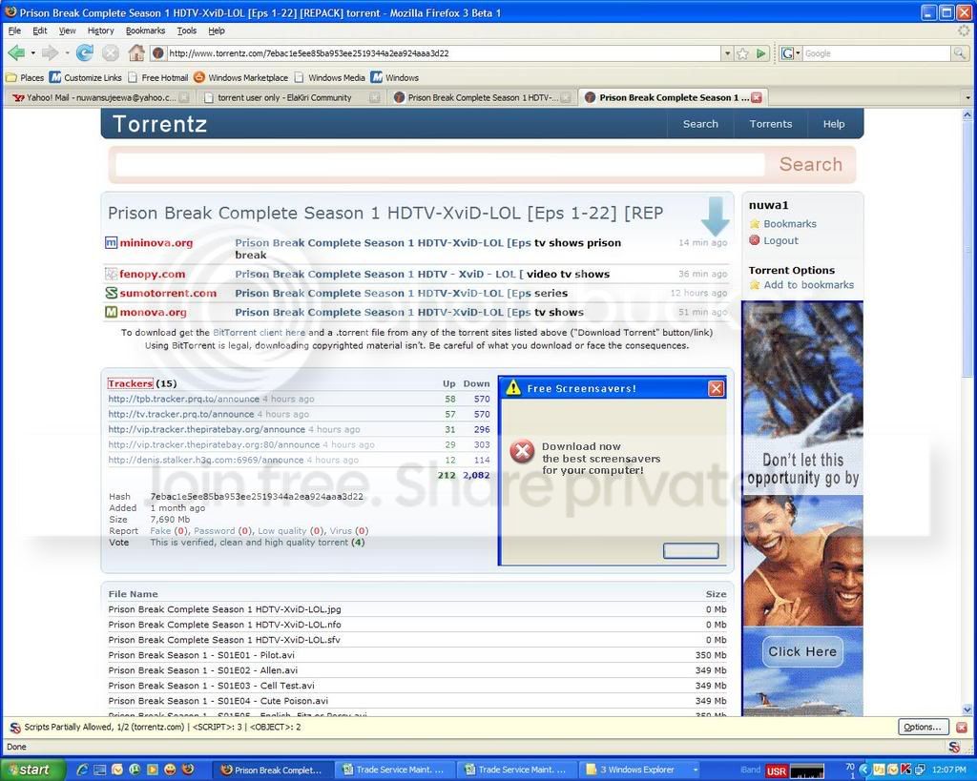The width and height of the screenshot is (977, 781).
Task: Click the monova.org site icon
Action: click(111, 312)
